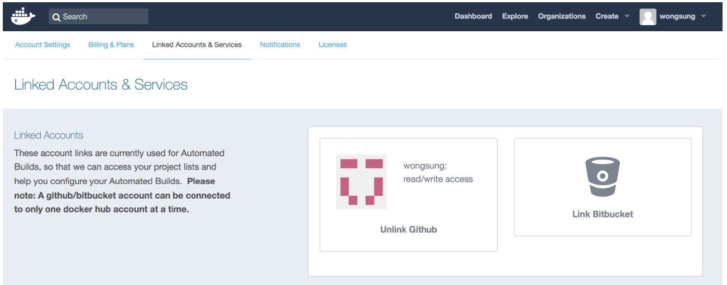727x285 pixels.
Task: Open the Licenses tab
Action: click(332, 45)
